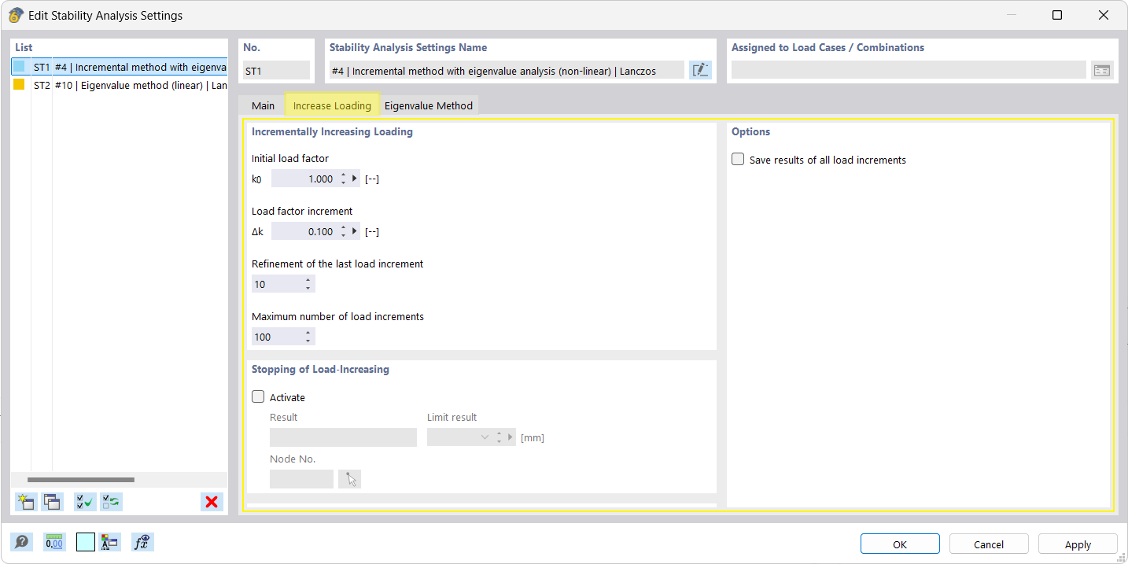
Task: Delete the selected setting with the red X
Action: (211, 502)
